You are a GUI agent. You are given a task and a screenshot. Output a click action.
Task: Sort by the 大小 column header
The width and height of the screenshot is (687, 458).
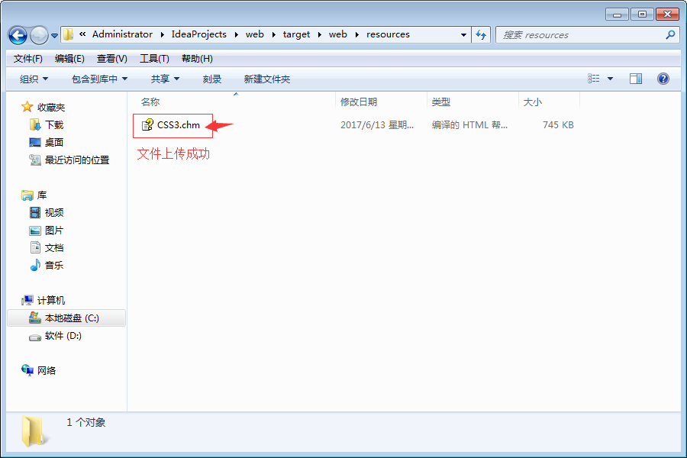point(532,102)
